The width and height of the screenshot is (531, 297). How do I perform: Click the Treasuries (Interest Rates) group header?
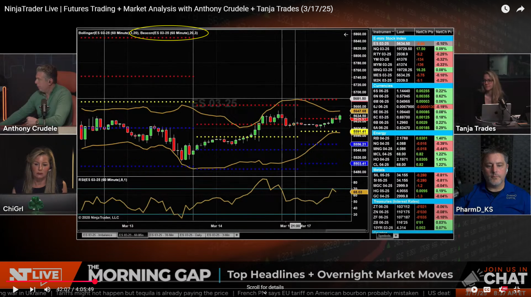pyautogui.click(x=412, y=201)
